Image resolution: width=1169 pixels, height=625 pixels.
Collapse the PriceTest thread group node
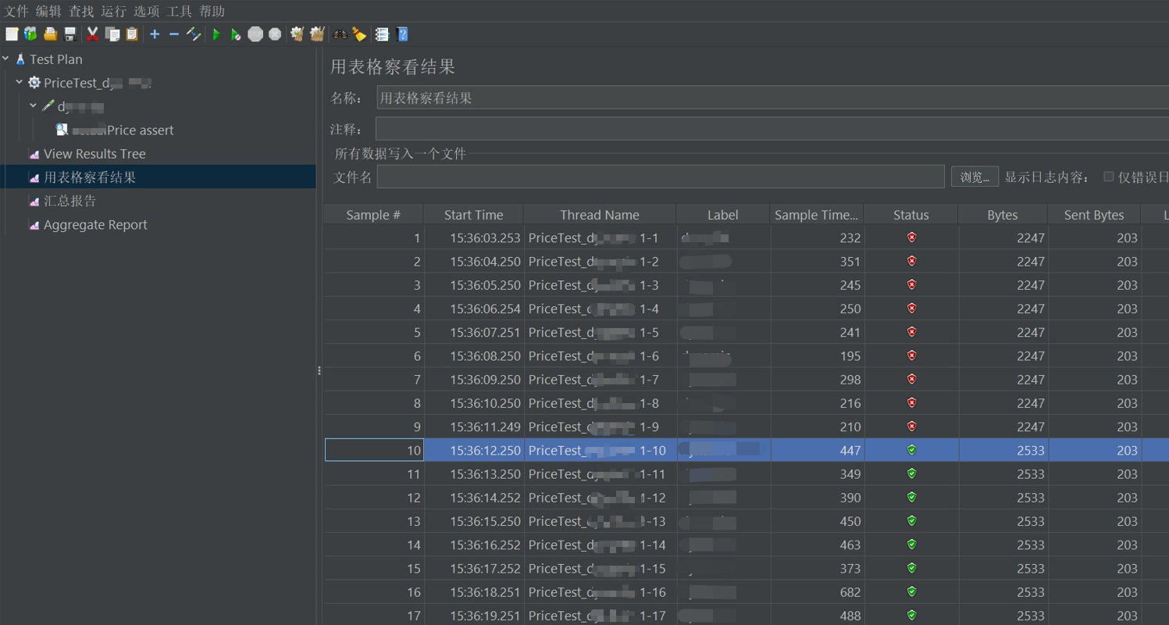point(20,82)
